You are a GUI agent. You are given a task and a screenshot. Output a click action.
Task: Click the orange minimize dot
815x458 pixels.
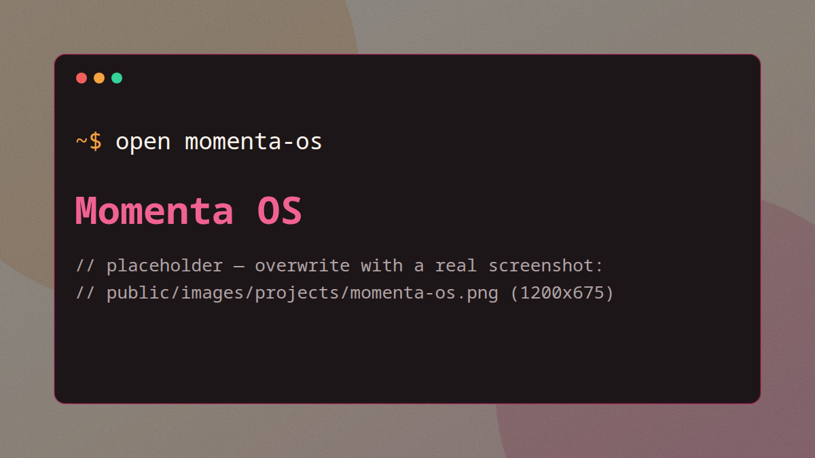pyautogui.click(x=99, y=78)
